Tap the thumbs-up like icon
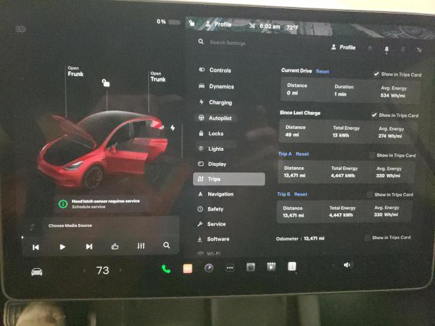Image resolution: width=435 pixels, height=326 pixels. (115, 246)
